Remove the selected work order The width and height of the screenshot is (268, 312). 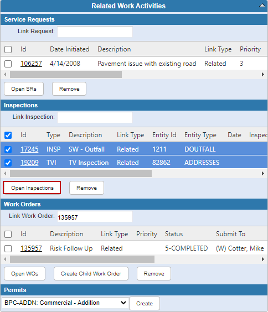click(x=154, y=274)
